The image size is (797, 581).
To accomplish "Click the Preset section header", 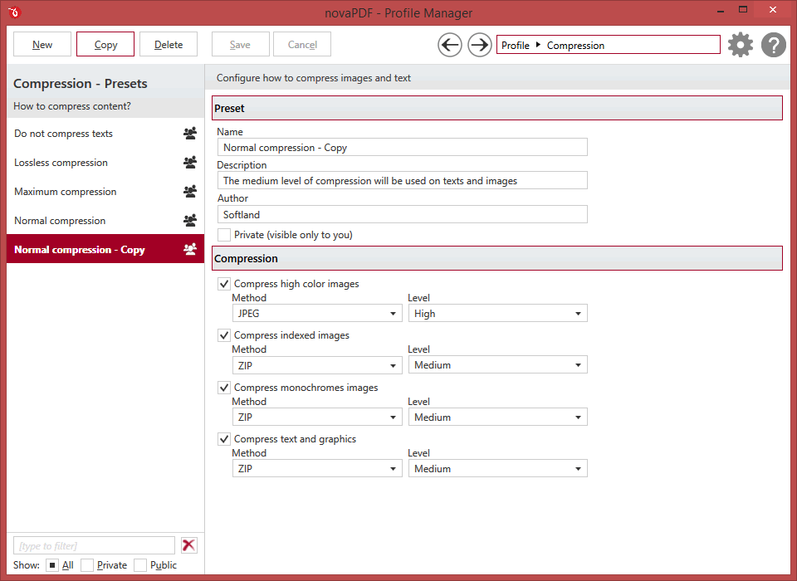I will [x=497, y=108].
